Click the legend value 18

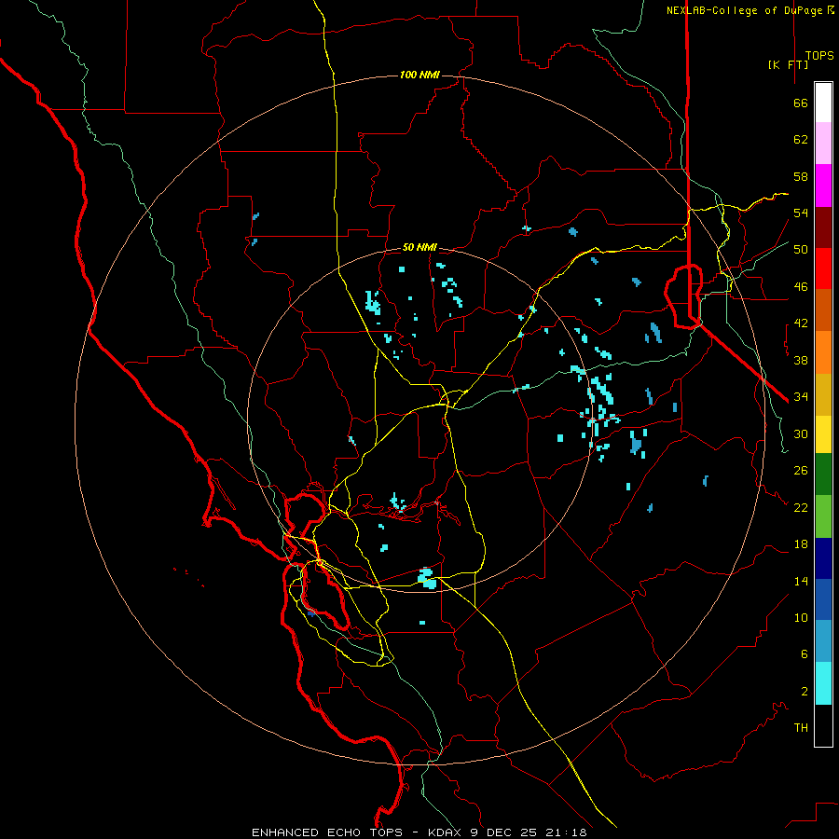[801, 544]
